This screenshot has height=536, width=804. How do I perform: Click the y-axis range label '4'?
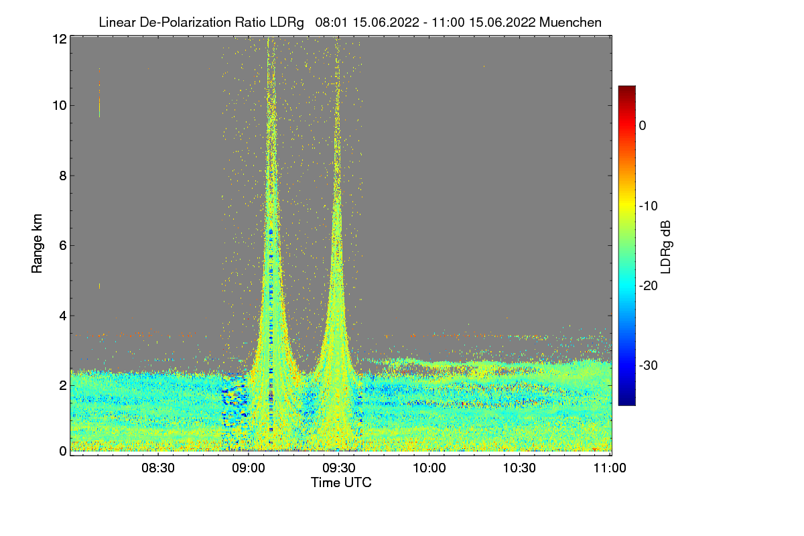point(63,316)
